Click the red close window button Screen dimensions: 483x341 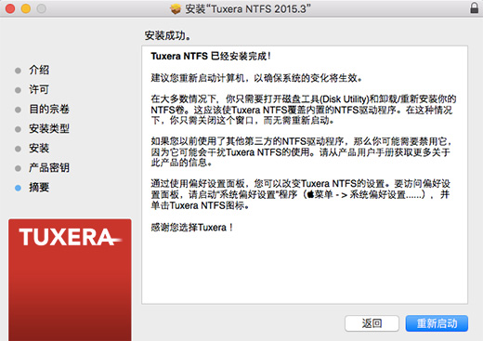point(10,8)
